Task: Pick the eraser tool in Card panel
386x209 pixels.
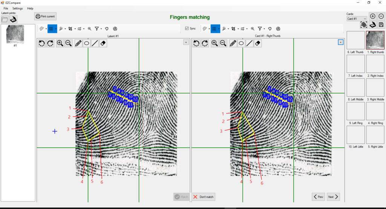Action: pos(258,43)
